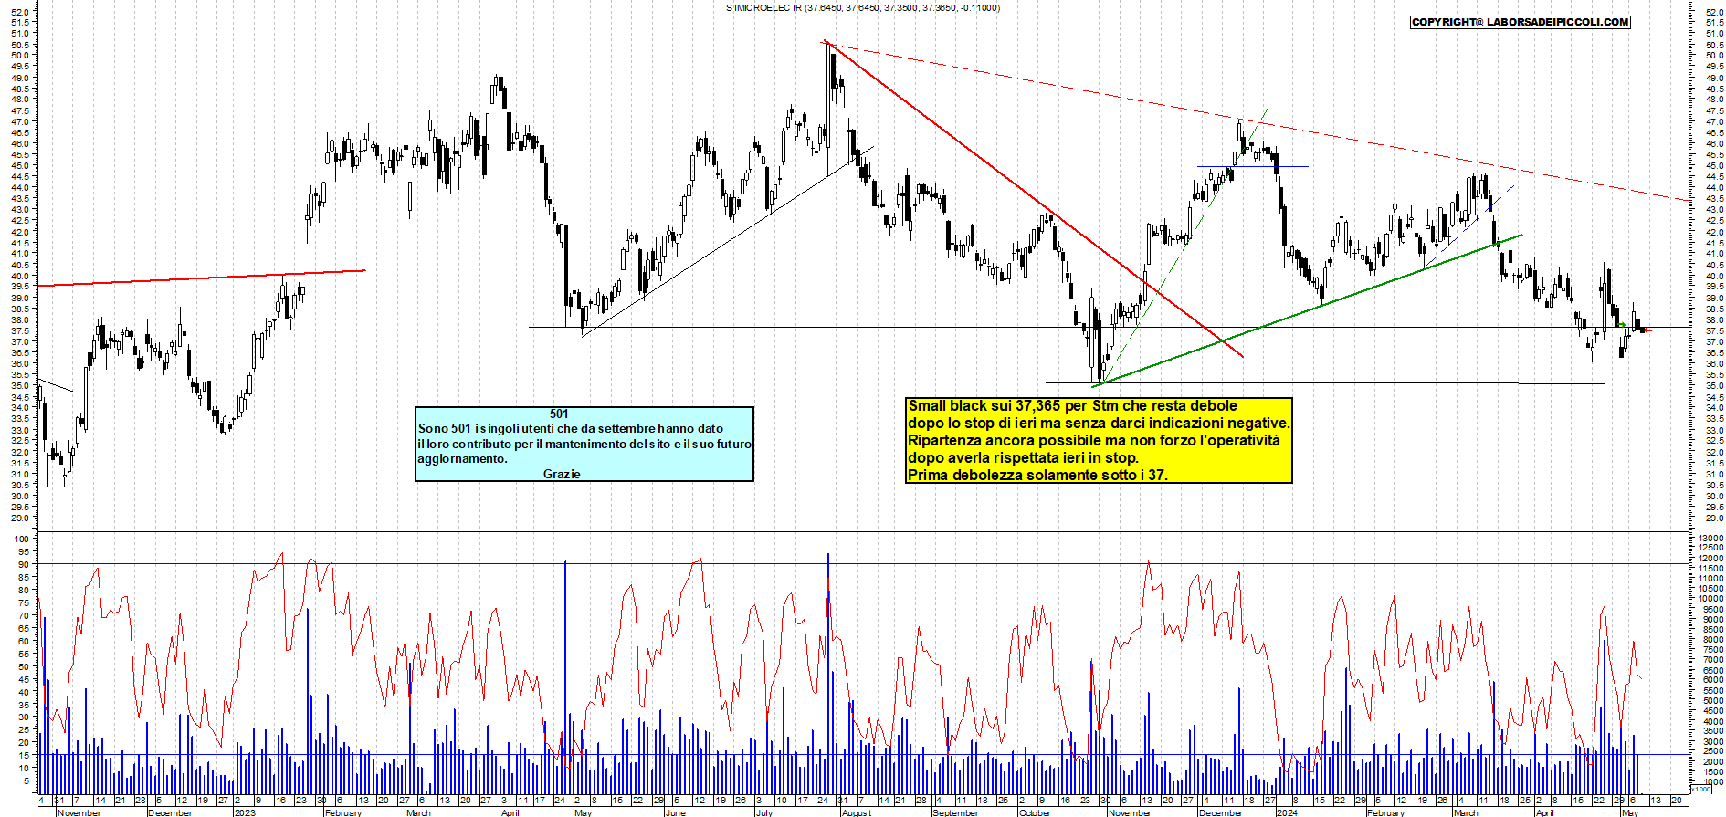
Task: Click the '501' heading in the cyan box
Action: coord(559,414)
